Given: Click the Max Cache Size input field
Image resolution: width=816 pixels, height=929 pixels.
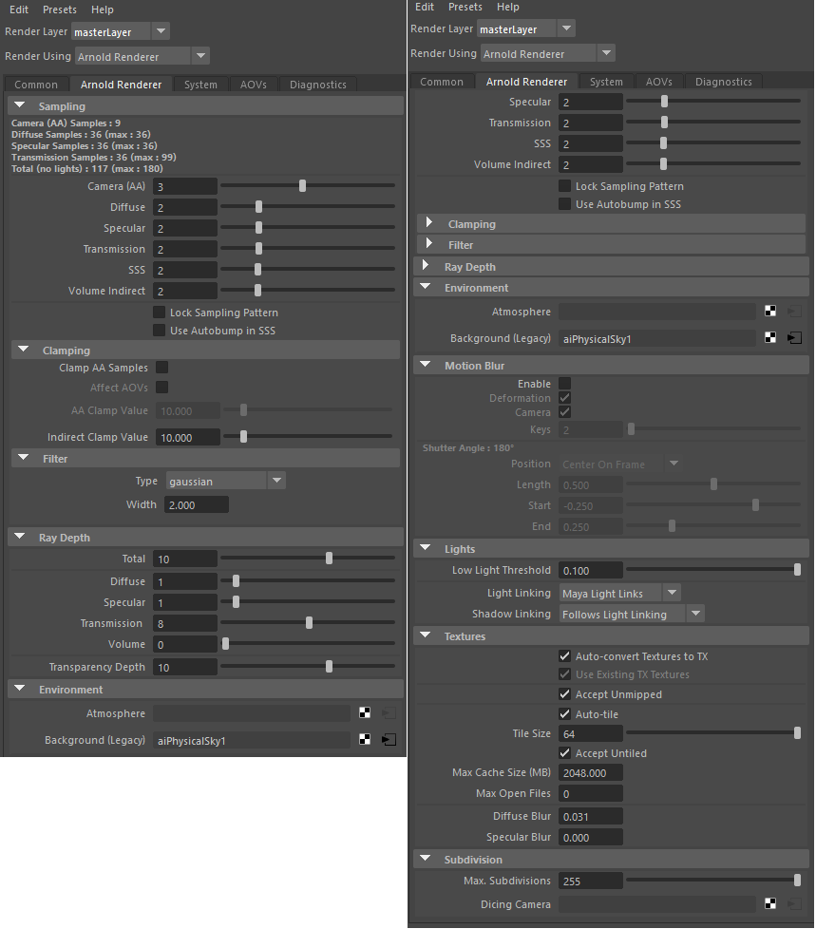Looking at the screenshot, I should (590, 772).
